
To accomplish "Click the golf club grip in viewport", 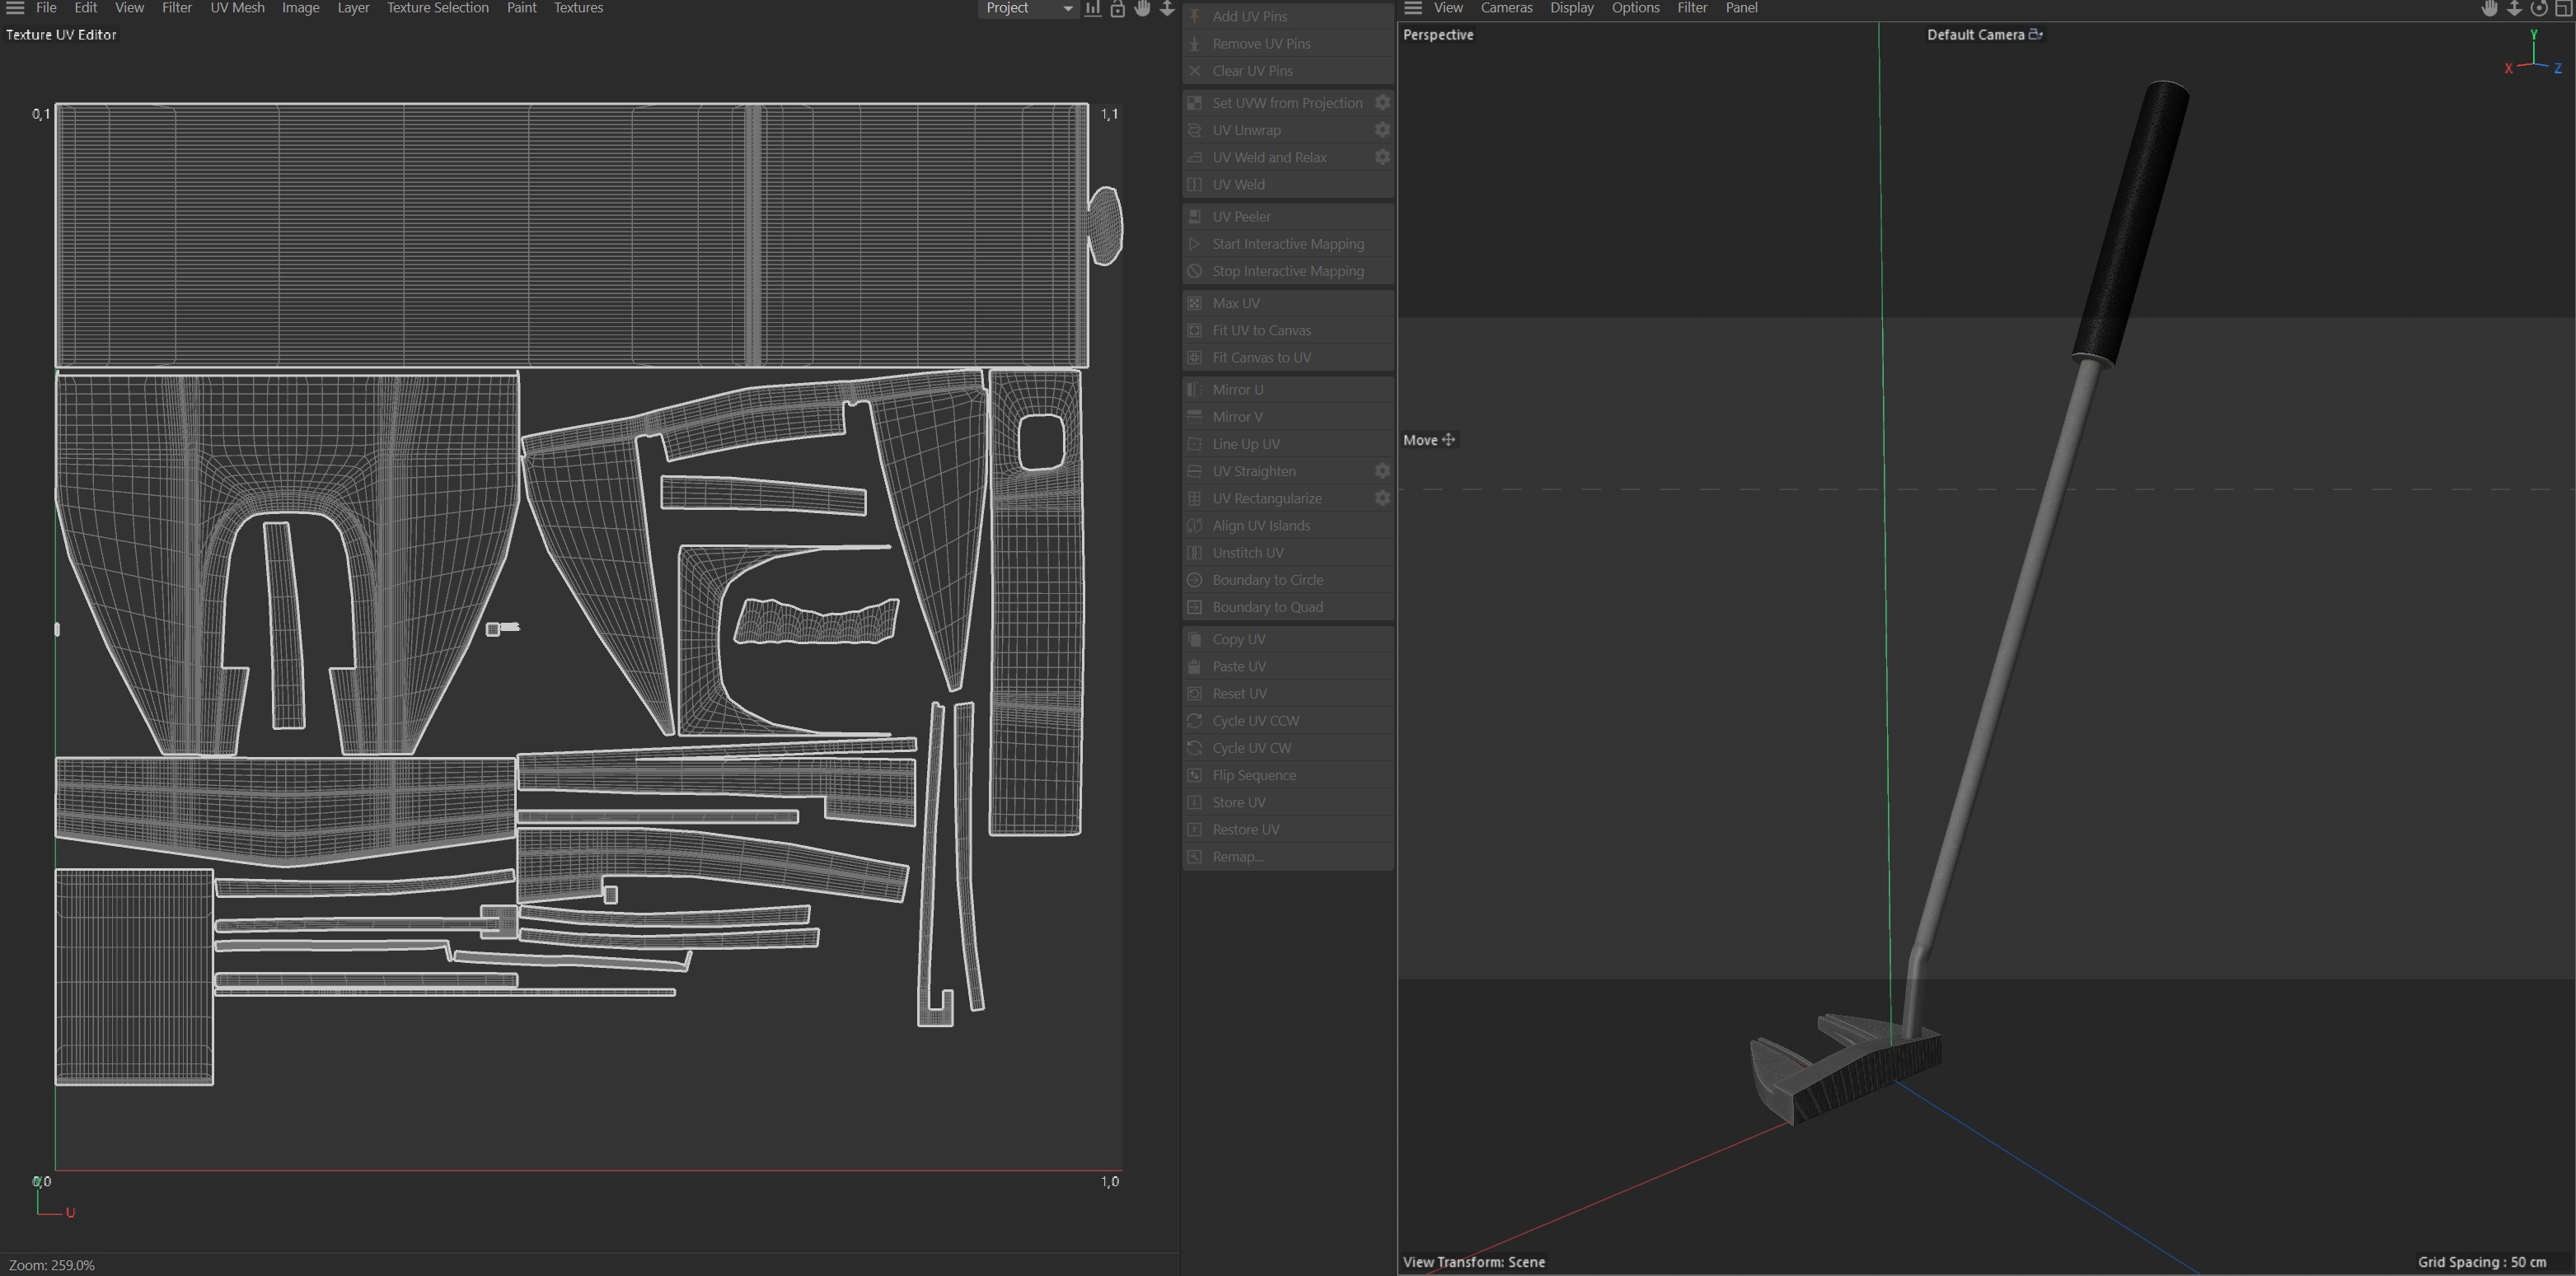I will coord(2131,220).
